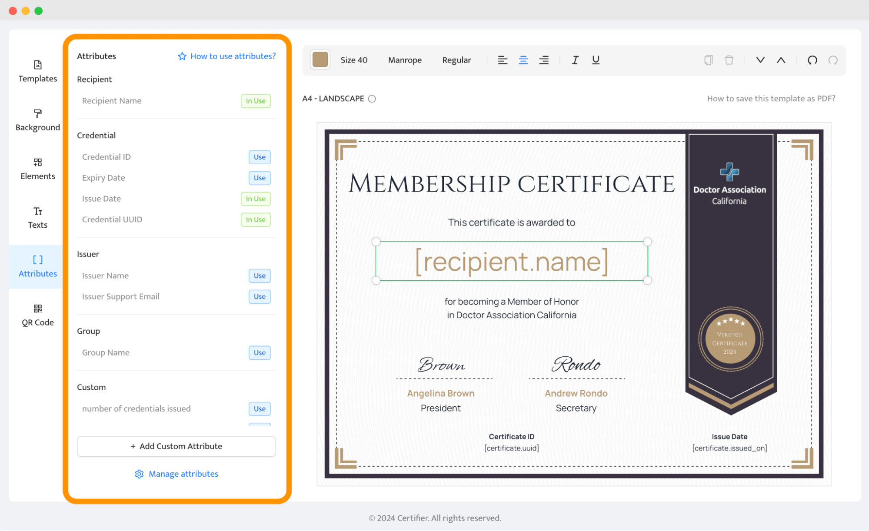The image size is (869, 531).
Task: Select the [certificate.issued_on] placeholder text
Action: [729, 448]
